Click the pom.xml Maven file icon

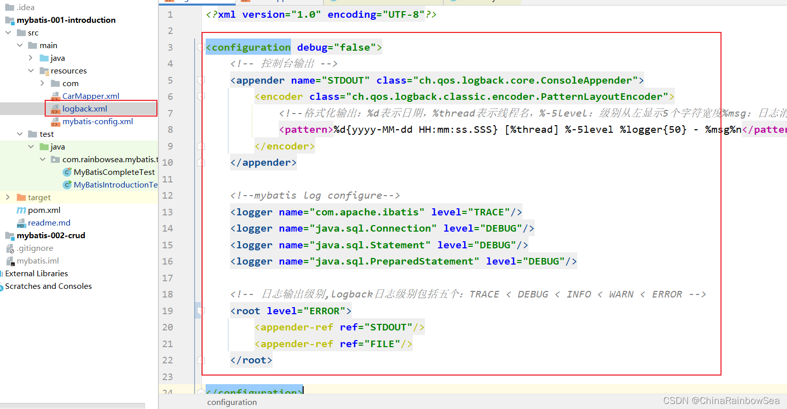(21, 210)
